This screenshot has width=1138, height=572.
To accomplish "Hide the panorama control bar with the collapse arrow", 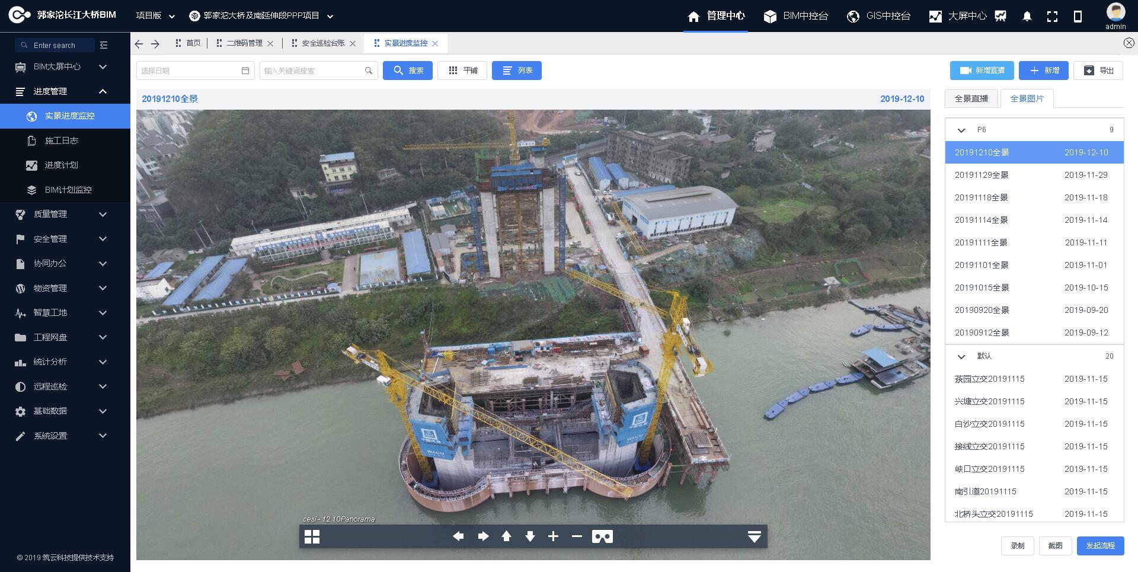I will [754, 536].
